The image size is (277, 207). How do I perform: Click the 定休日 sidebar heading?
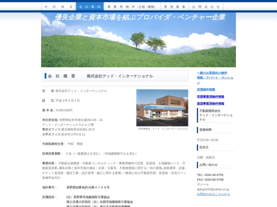point(204,147)
